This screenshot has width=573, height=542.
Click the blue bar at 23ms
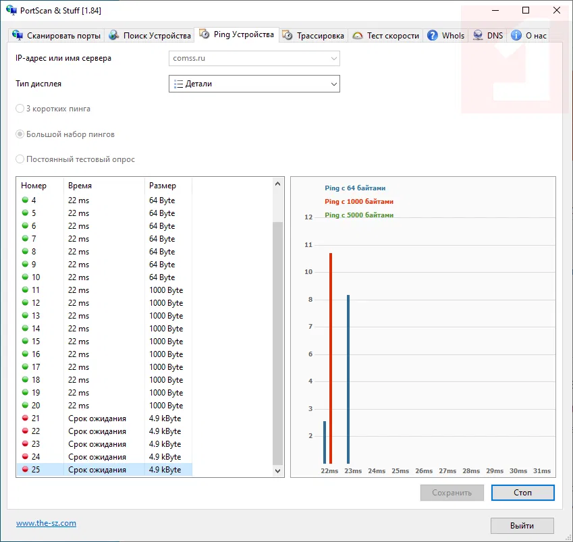tap(348, 379)
